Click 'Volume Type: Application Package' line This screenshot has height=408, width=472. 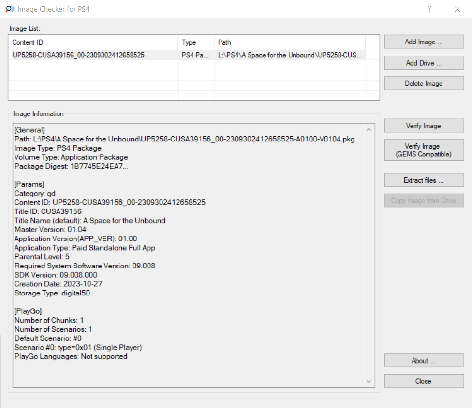(71, 157)
